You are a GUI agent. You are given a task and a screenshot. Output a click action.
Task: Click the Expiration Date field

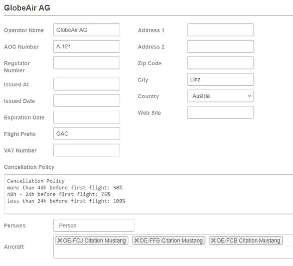click(86, 117)
